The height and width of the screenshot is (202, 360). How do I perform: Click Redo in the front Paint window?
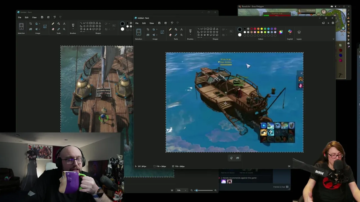point(178,23)
